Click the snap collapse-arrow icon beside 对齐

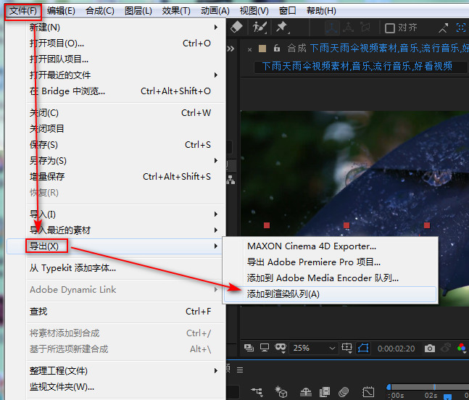[443, 28]
